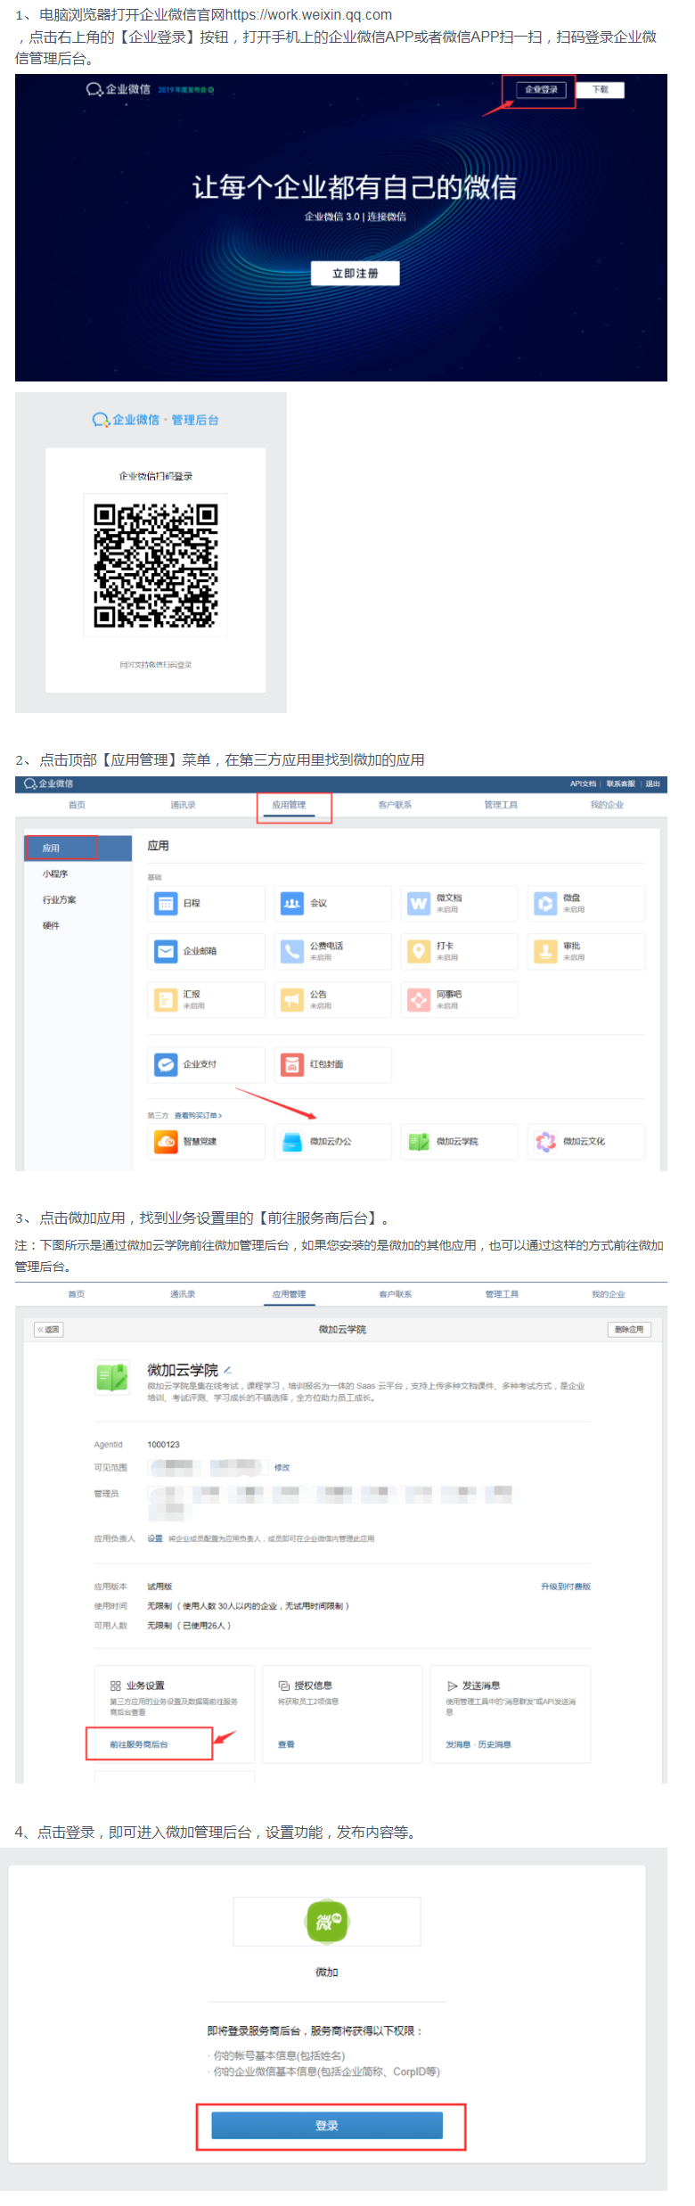Image resolution: width=695 pixels, height=2206 pixels.
Task: Click 查看 under 授权信息
Action: 286,1744
